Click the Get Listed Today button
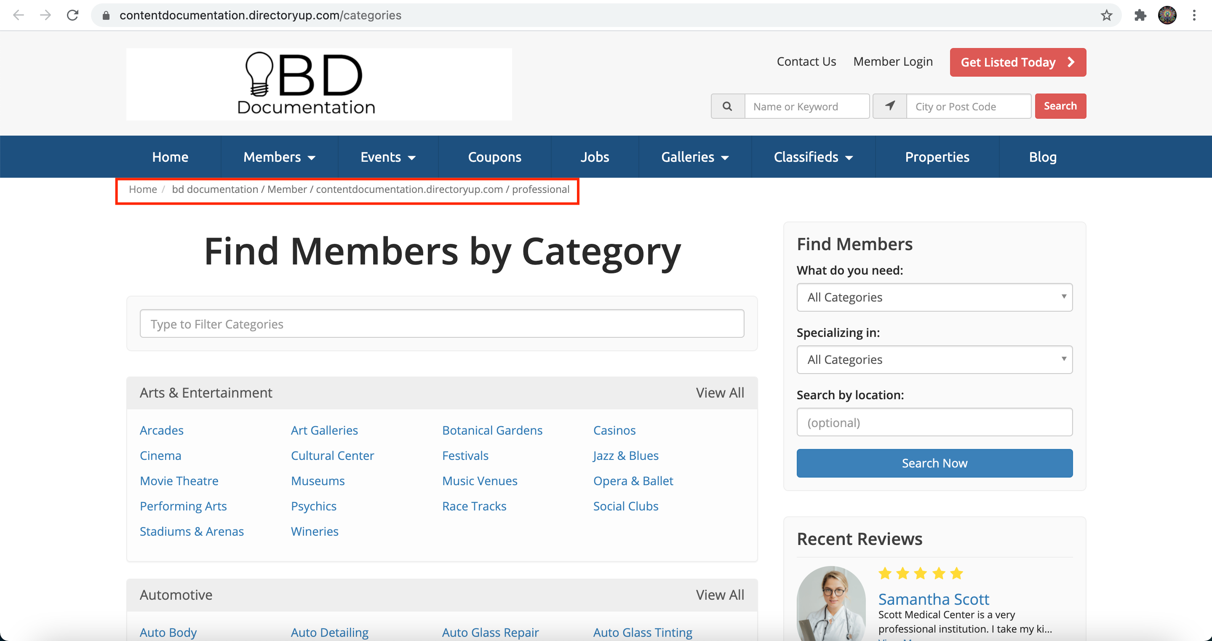Viewport: 1212px width, 641px height. point(1018,62)
